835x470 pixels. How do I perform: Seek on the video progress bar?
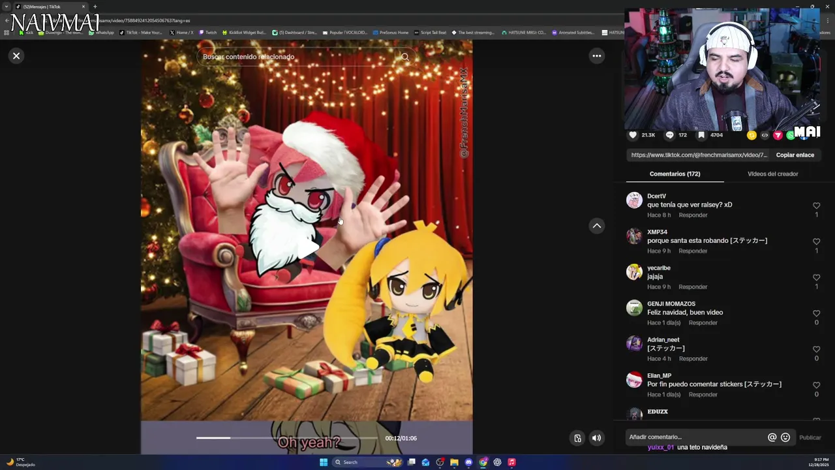(x=287, y=438)
